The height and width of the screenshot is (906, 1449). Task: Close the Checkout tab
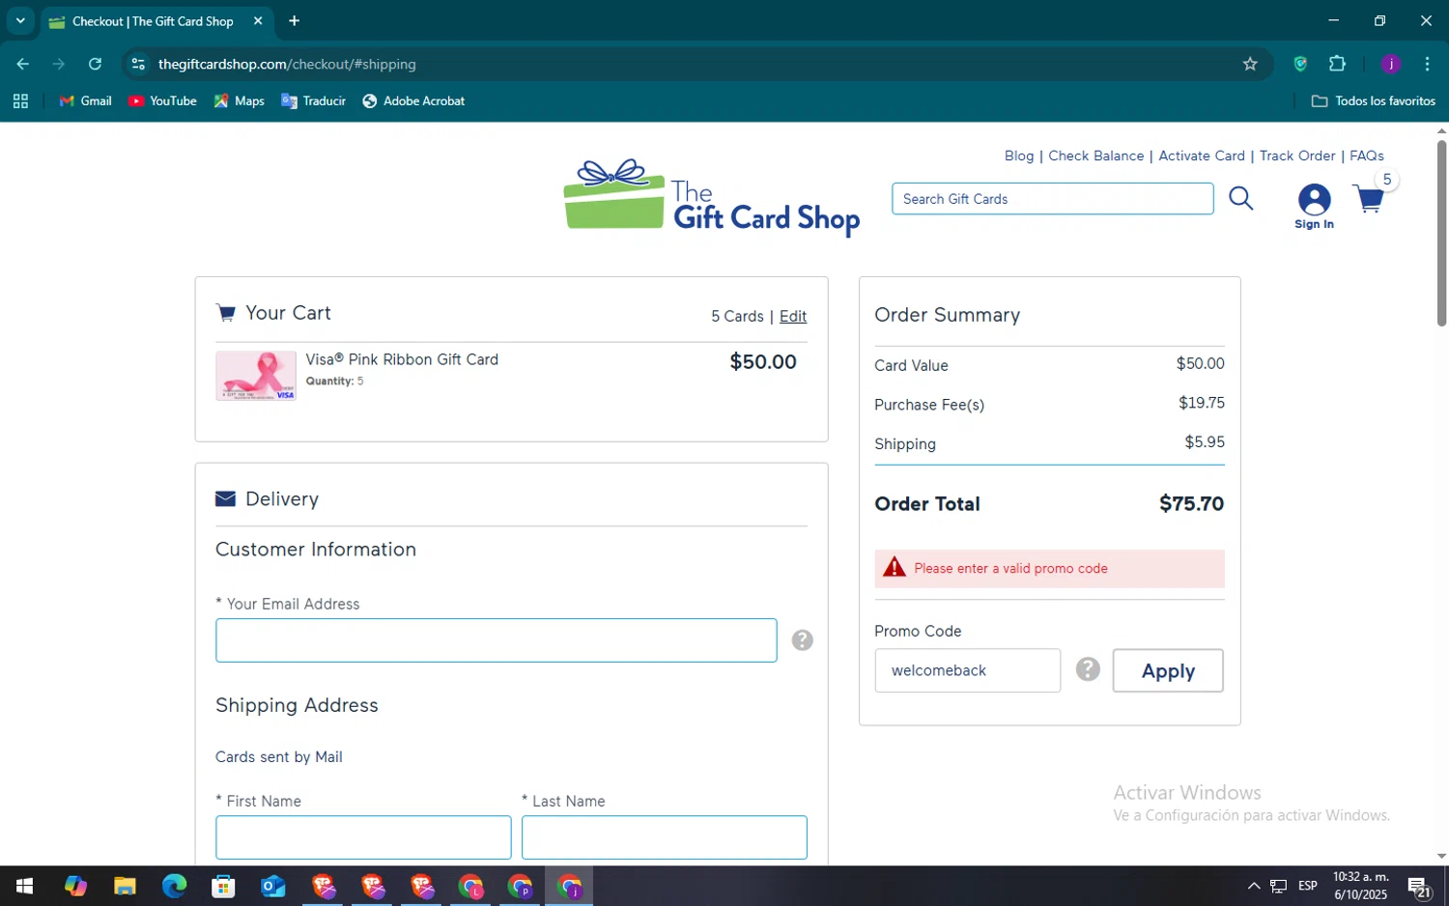point(258,20)
